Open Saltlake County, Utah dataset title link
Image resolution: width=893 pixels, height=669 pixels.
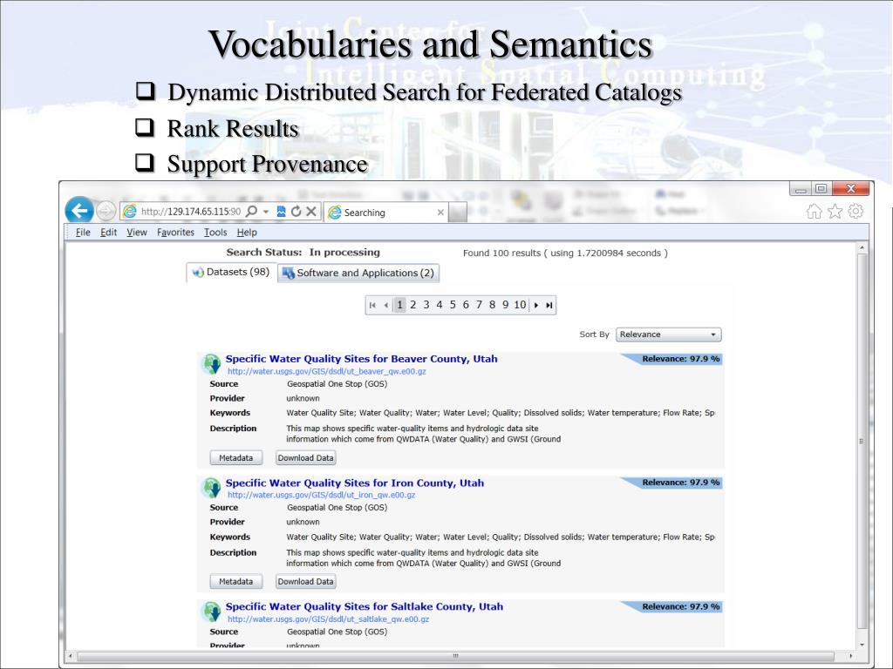tap(364, 607)
